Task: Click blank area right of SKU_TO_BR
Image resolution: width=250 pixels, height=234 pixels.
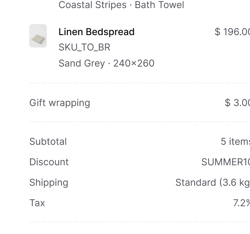Action: click(x=175, y=48)
